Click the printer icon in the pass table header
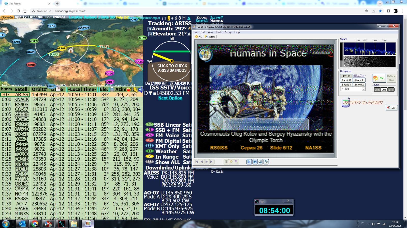 [112, 89]
